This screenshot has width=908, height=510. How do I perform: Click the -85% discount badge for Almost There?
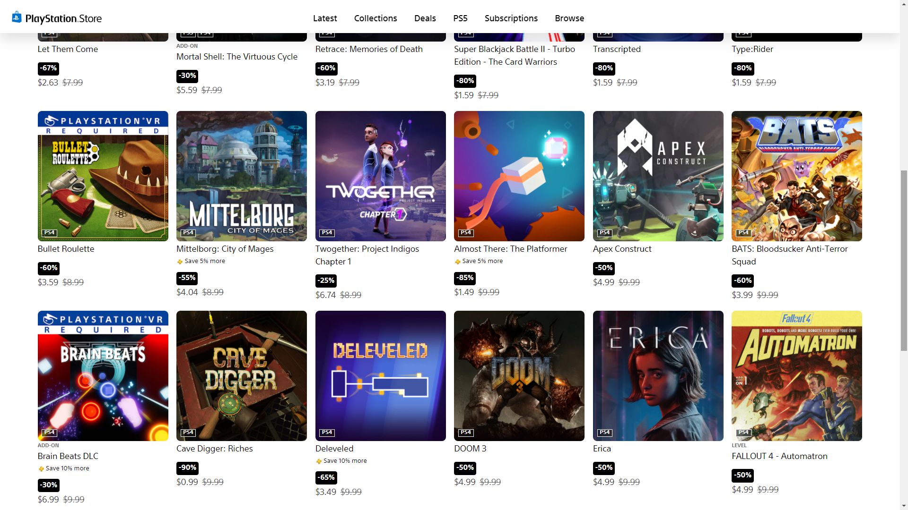465,278
